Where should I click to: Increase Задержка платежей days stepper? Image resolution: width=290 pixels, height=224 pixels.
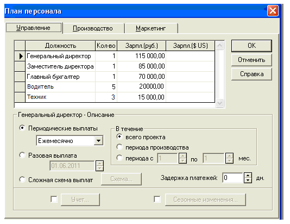248,176
